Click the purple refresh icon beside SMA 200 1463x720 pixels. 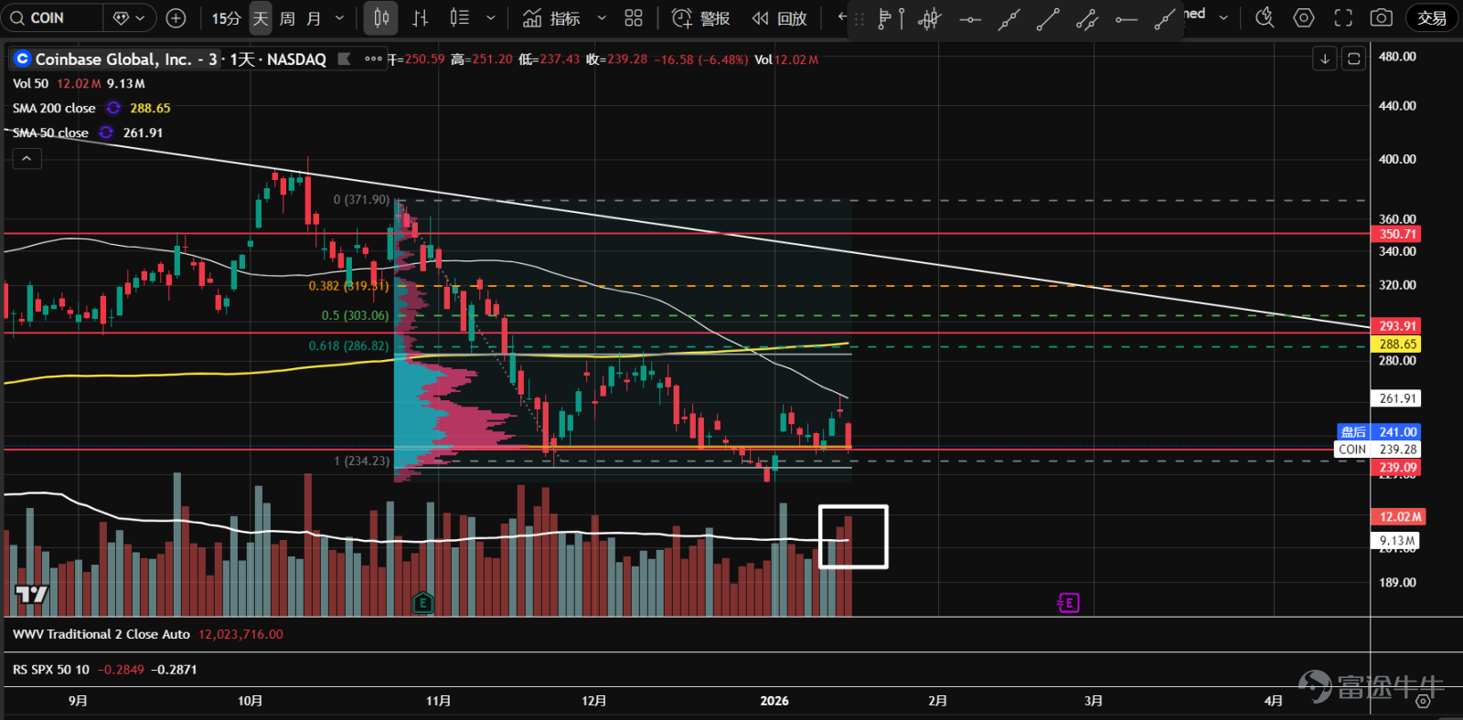coord(113,108)
